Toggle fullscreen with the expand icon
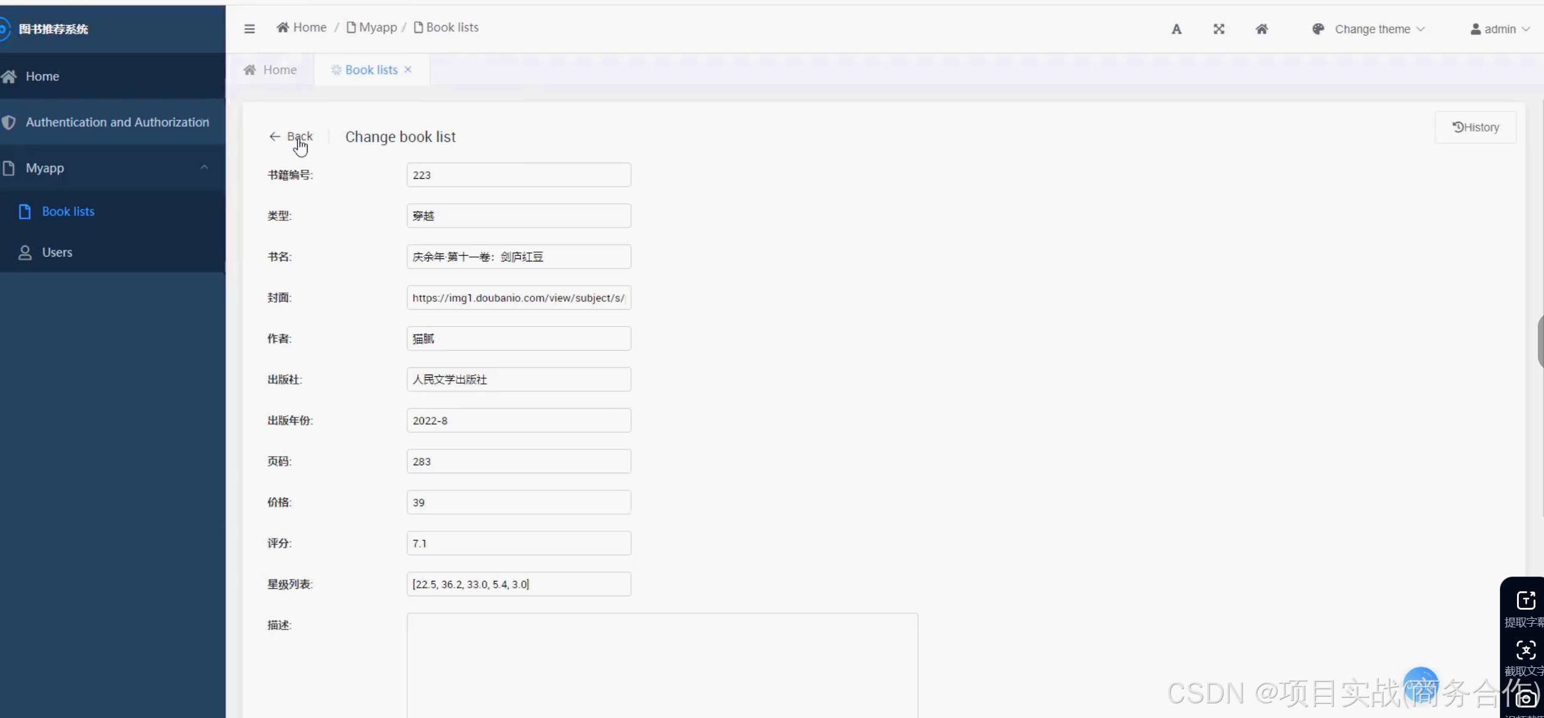 1218,29
